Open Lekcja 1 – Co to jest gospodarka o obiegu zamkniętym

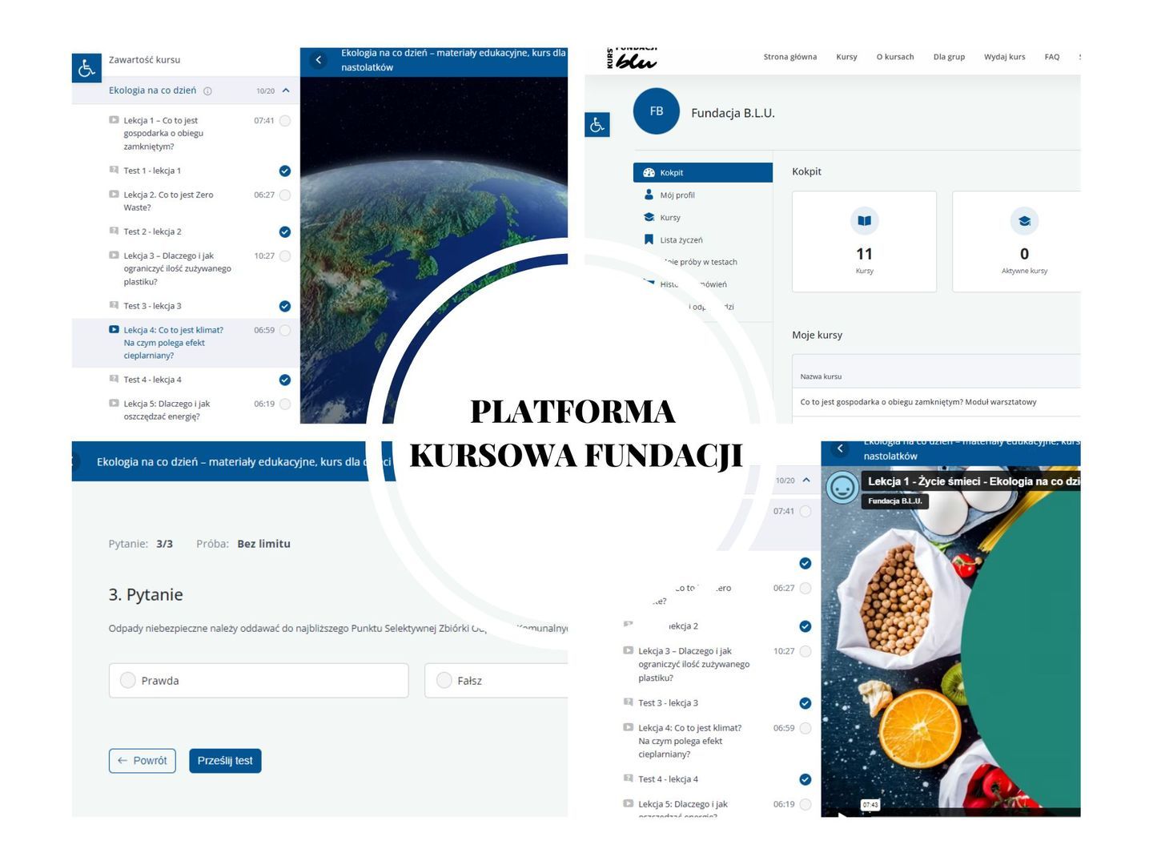click(x=163, y=133)
